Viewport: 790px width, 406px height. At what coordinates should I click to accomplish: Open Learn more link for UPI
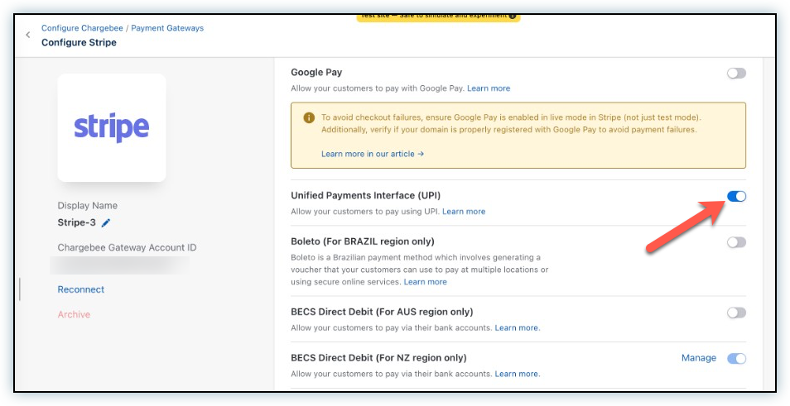tap(464, 212)
